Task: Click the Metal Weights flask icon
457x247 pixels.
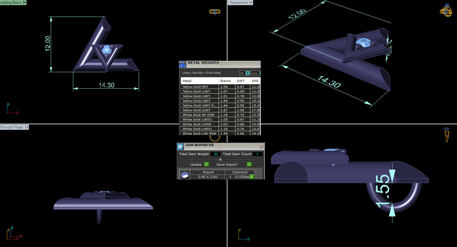Action: (182, 64)
